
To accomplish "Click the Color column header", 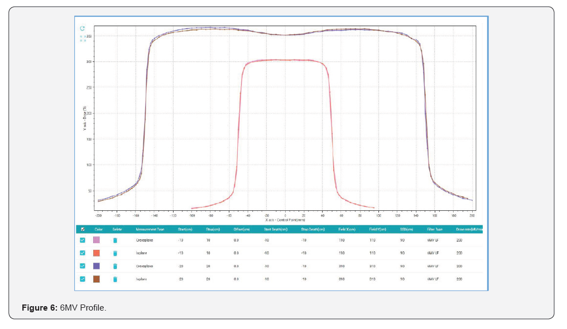I will coord(98,229).
